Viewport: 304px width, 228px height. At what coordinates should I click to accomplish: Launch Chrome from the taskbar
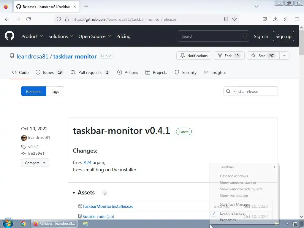click(x=23, y=224)
